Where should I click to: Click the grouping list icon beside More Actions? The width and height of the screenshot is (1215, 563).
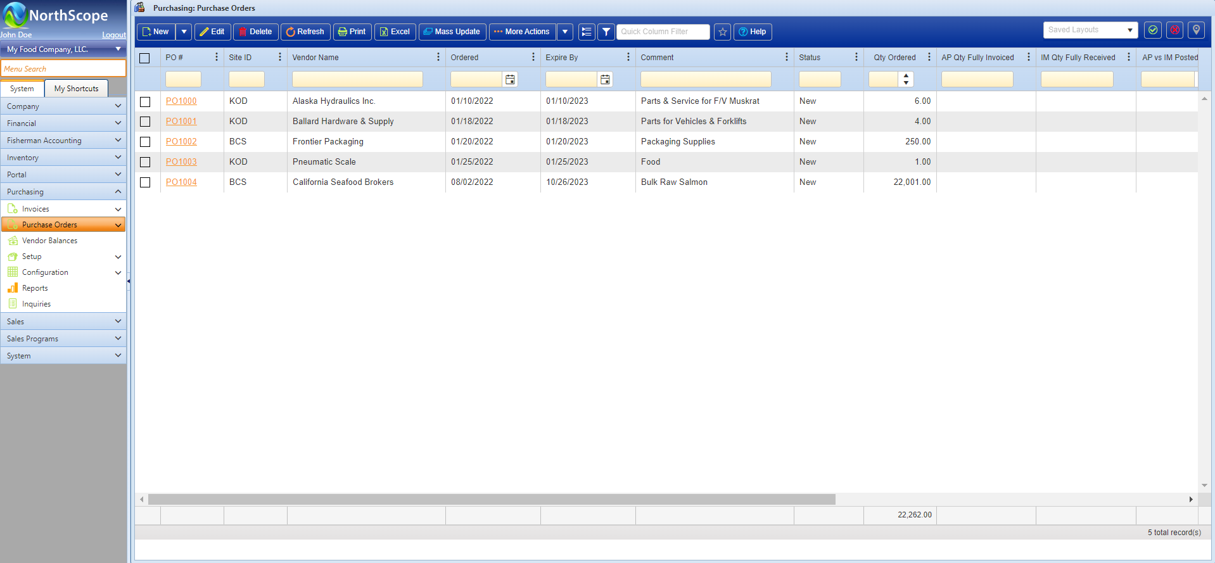pyautogui.click(x=587, y=32)
